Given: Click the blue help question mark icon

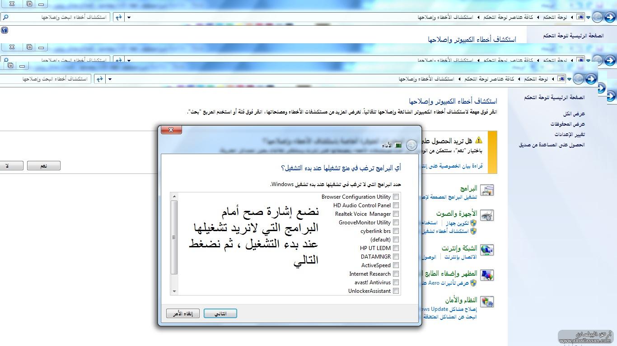Looking at the screenshot, I should (5, 30).
